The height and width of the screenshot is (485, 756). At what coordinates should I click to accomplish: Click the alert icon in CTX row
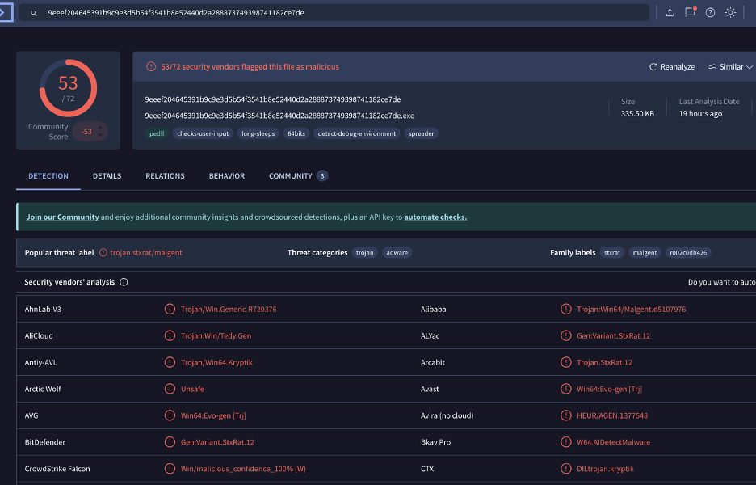pos(566,468)
